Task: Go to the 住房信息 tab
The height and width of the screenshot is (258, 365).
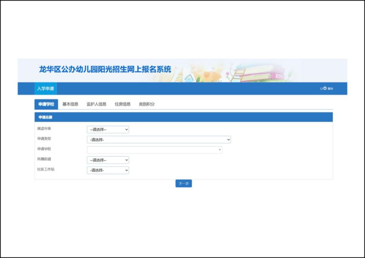Action: click(x=123, y=104)
